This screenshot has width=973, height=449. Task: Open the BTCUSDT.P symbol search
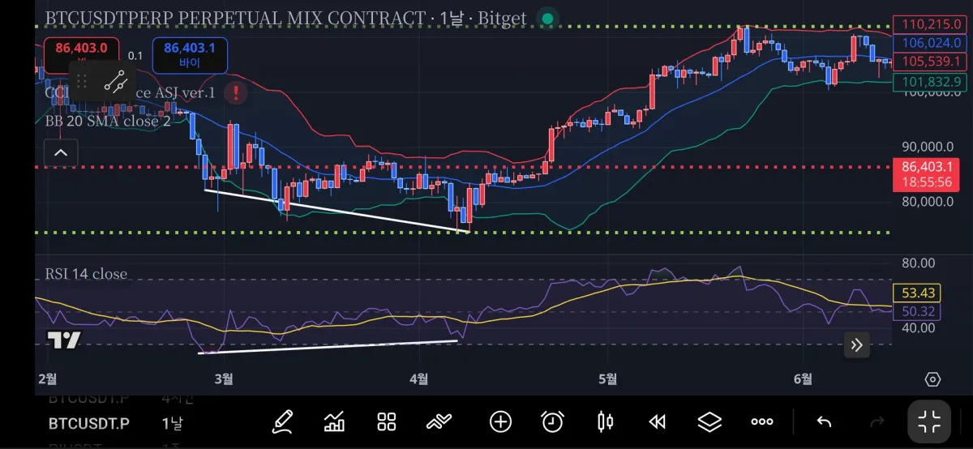pos(88,423)
